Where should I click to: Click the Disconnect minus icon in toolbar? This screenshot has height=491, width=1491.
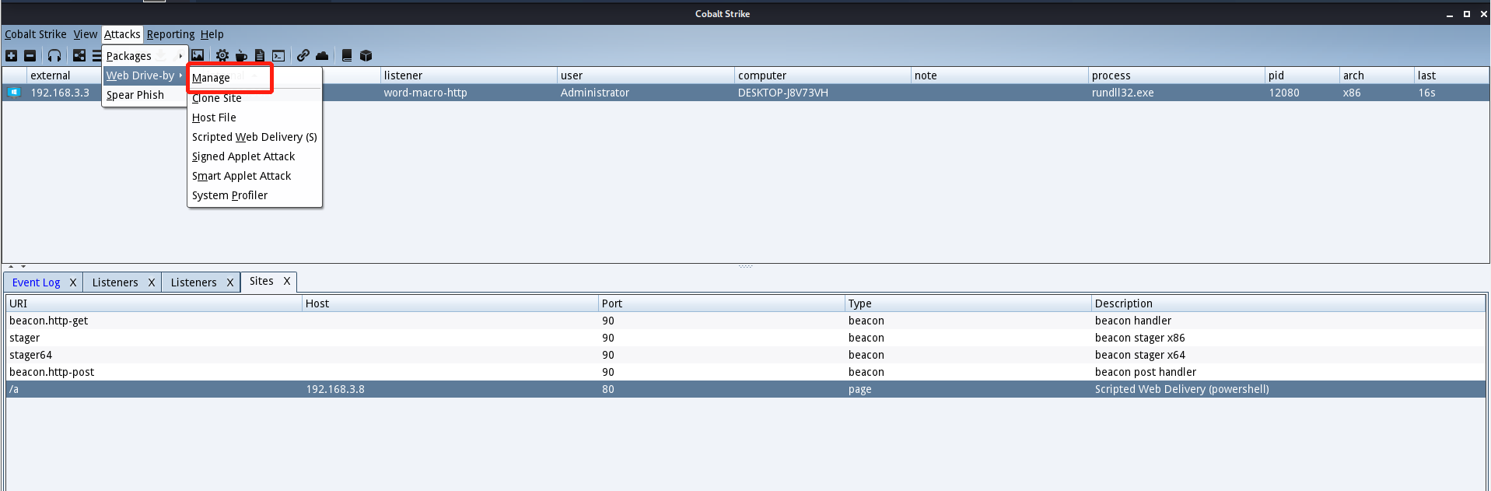(30, 55)
